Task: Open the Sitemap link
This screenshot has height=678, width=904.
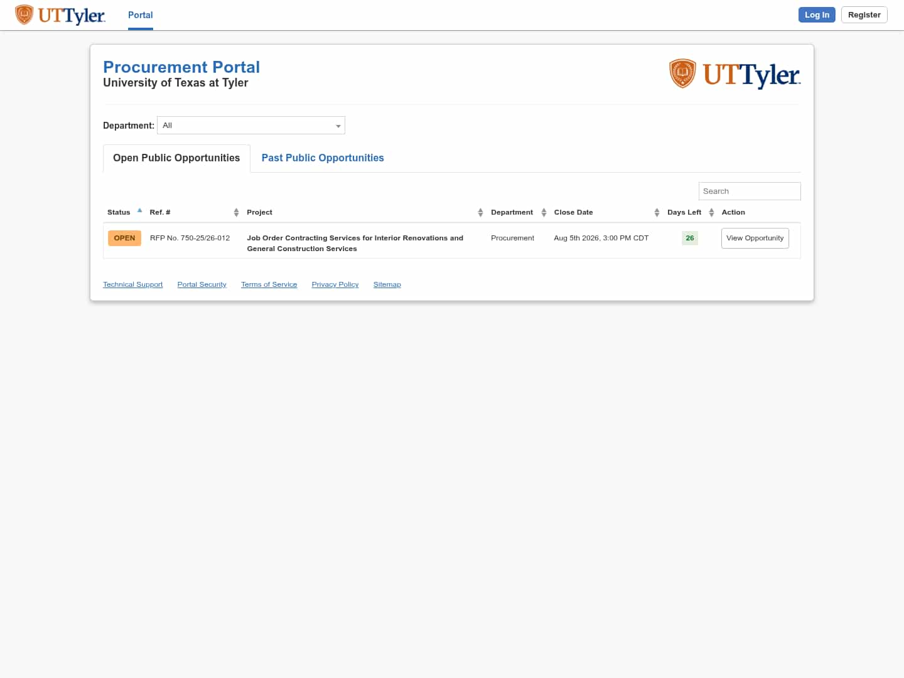Action: (387, 284)
